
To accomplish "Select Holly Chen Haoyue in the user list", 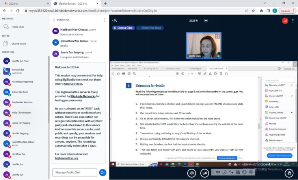I will (22, 112).
